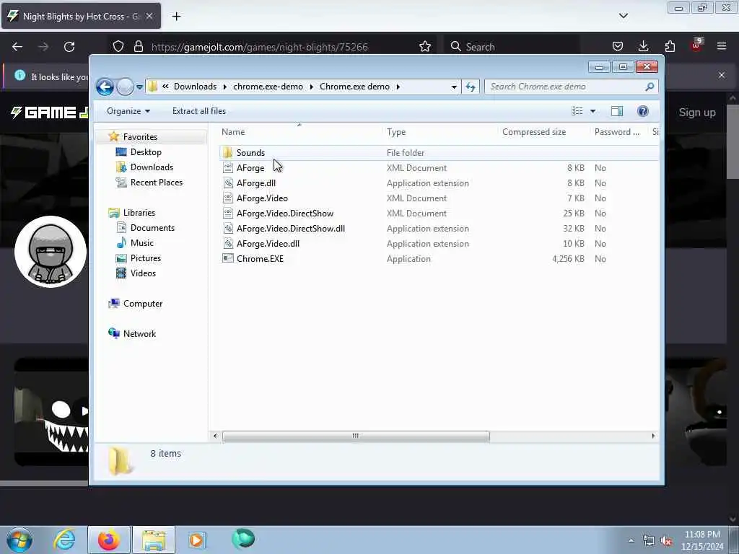739x554 pixels.
Task: Click the site padlock icon
Action: [138, 47]
